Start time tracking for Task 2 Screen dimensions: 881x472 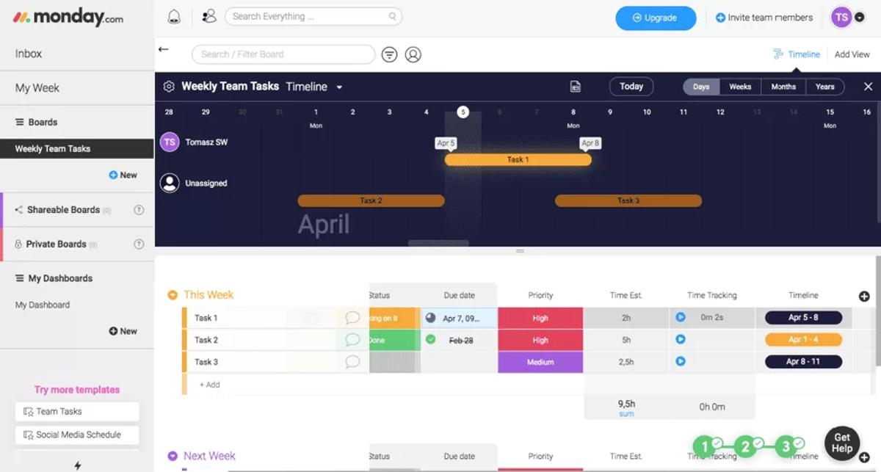click(x=681, y=339)
